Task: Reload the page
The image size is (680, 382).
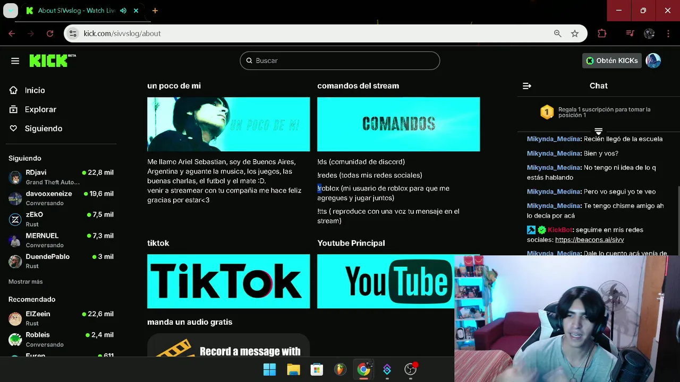Action: 50,33
